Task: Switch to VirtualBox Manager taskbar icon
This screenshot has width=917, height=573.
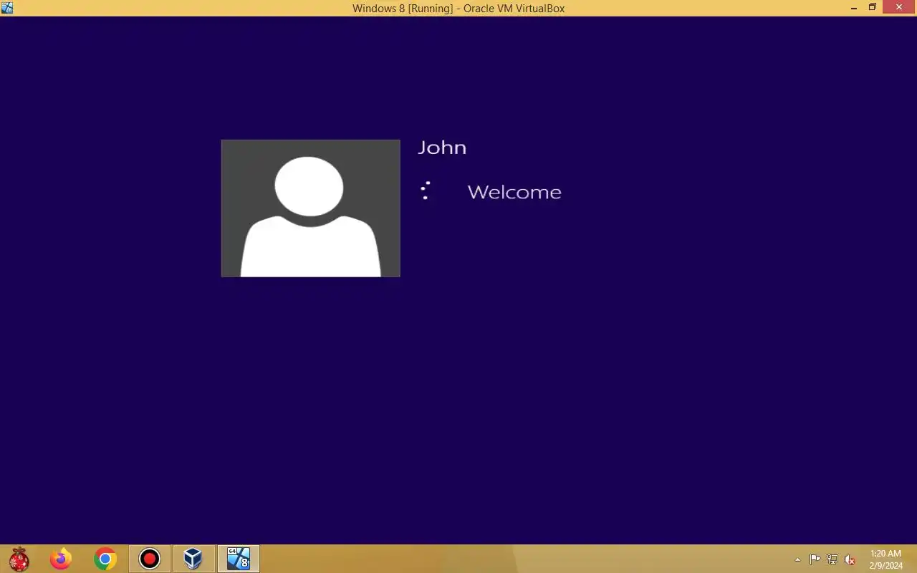Action: point(193,559)
